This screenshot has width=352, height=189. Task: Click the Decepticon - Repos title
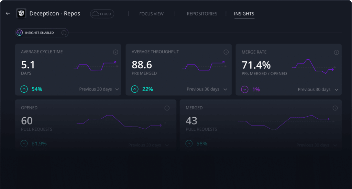pyautogui.click(x=55, y=14)
